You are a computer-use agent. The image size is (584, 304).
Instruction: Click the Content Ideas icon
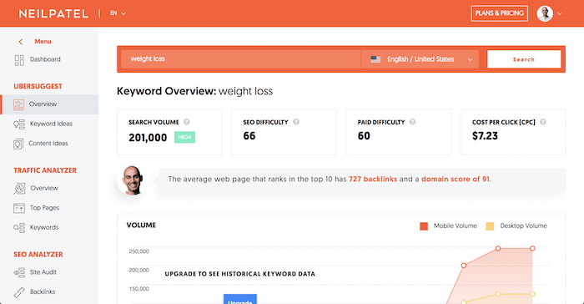click(x=18, y=144)
